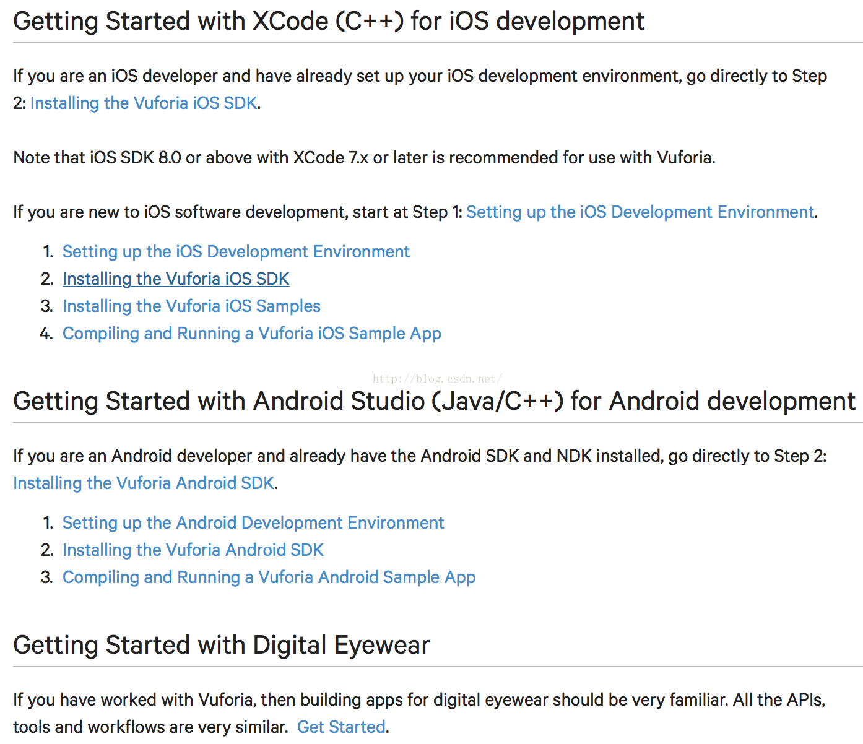This screenshot has height=744, width=863.
Task: Open 'Compiling and Running a Vuforia Android Sample App'
Action: click(x=269, y=577)
